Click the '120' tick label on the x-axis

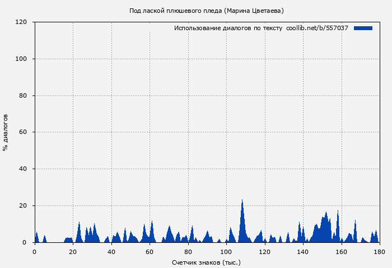click(x=264, y=252)
